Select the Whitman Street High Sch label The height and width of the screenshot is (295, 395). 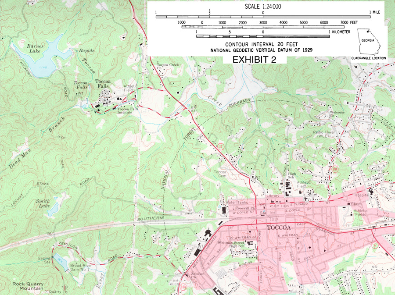pos(231,244)
